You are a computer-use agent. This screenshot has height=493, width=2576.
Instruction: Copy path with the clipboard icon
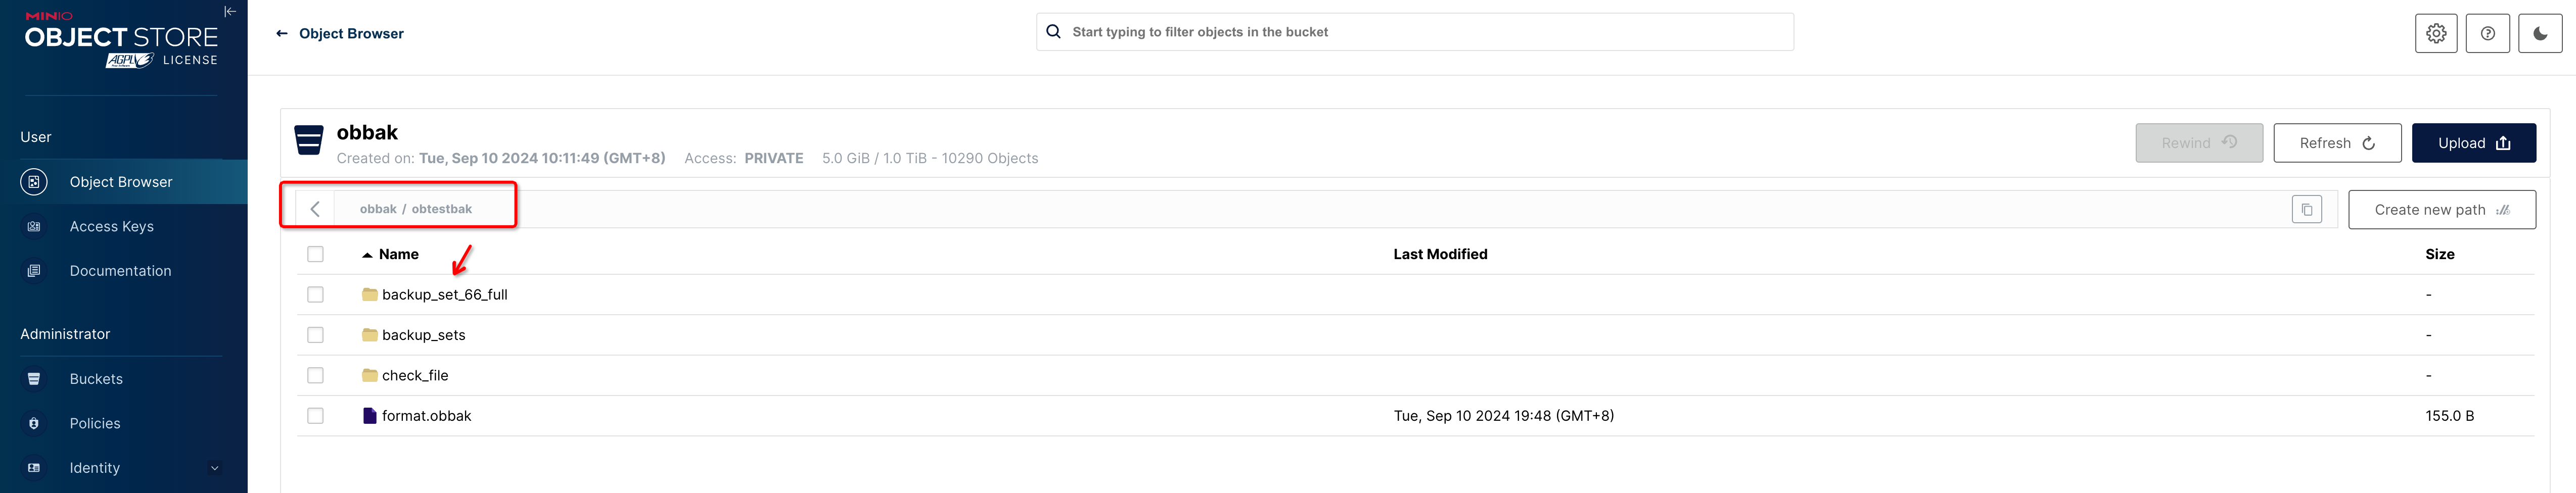(x=2306, y=209)
